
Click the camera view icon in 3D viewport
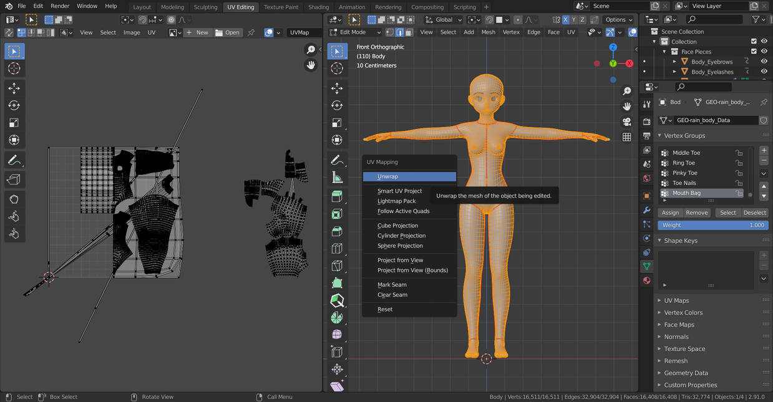(627, 122)
